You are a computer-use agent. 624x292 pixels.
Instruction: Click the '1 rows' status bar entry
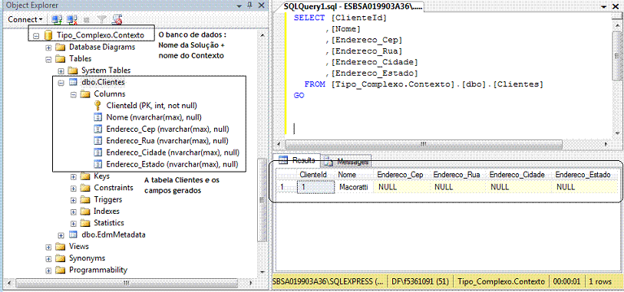click(600, 282)
